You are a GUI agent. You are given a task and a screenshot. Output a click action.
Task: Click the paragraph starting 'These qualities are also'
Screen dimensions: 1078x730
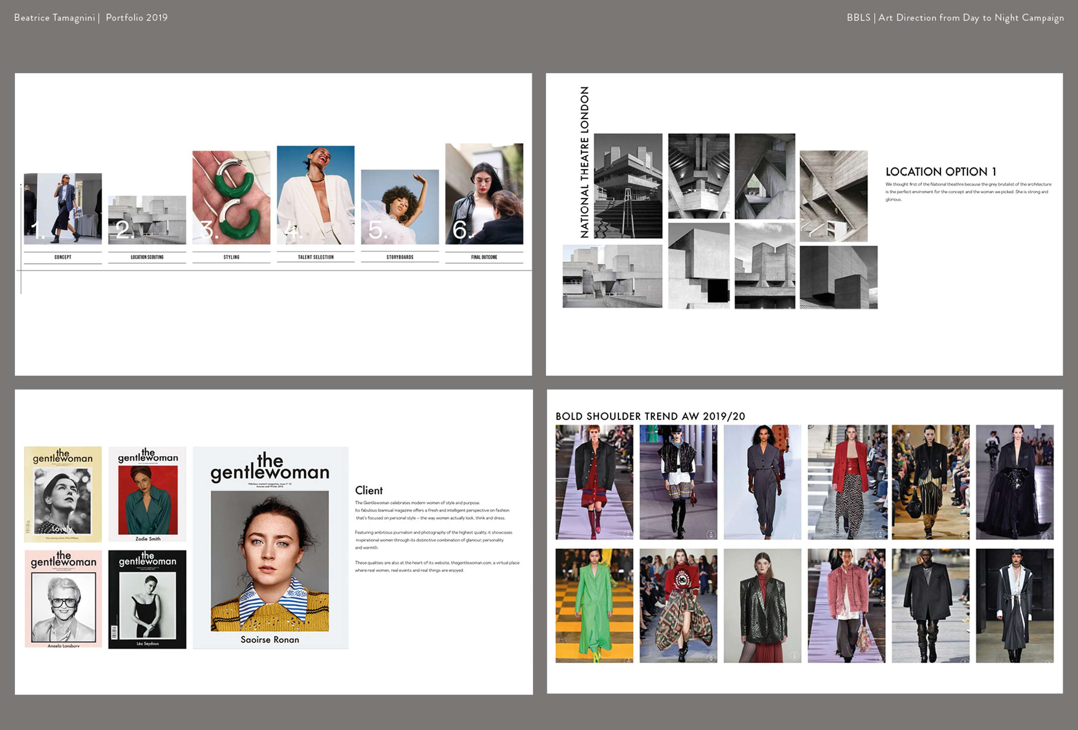click(x=437, y=566)
